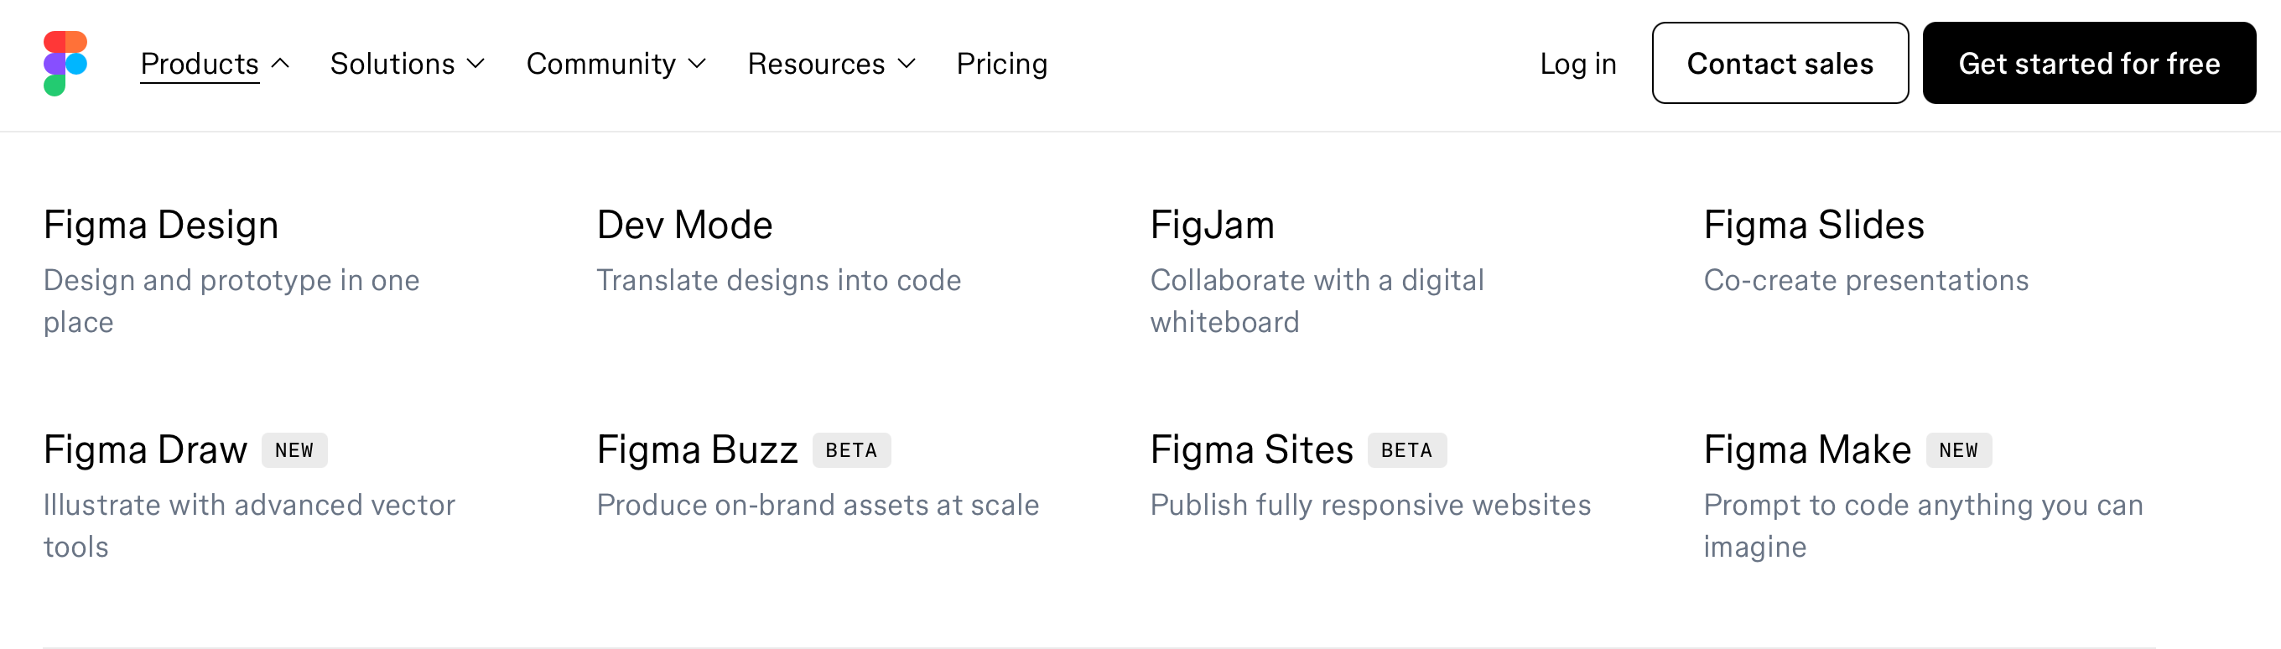
Task: Choose Figma Make product link
Action: [x=1806, y=449]
